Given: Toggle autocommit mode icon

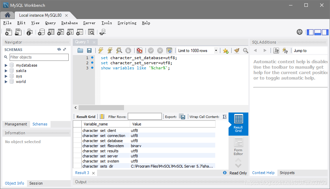Looking at the screenshot, I should [x=169, y=51].
